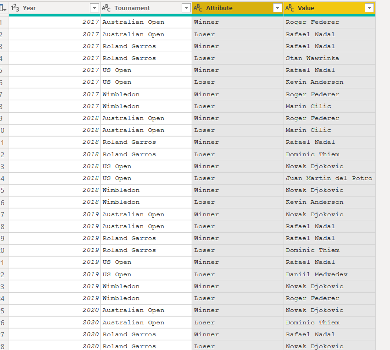Click Rafael Nadal in 2019 US Open Winner row
Screen dimensions: 390x350
[x=329, y=262]
